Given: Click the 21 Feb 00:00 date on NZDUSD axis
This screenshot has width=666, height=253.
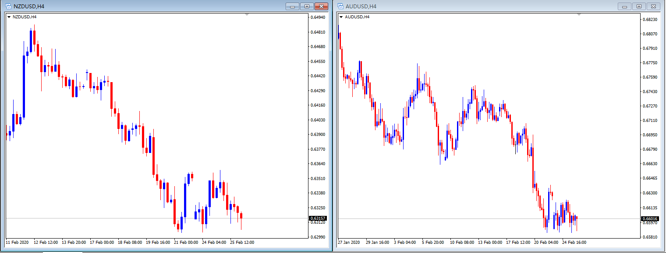Looking at the screenshot, I should click(186, 243).
